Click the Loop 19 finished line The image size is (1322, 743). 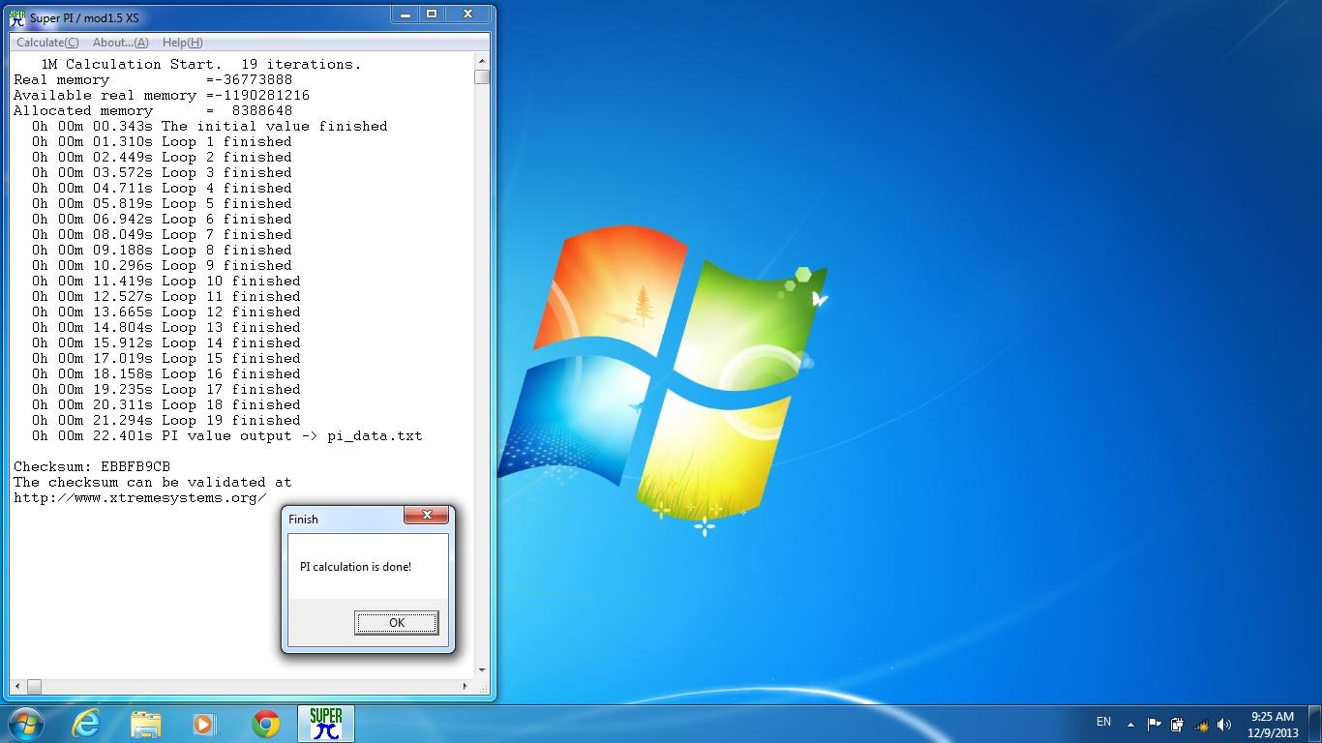[165, 421]
